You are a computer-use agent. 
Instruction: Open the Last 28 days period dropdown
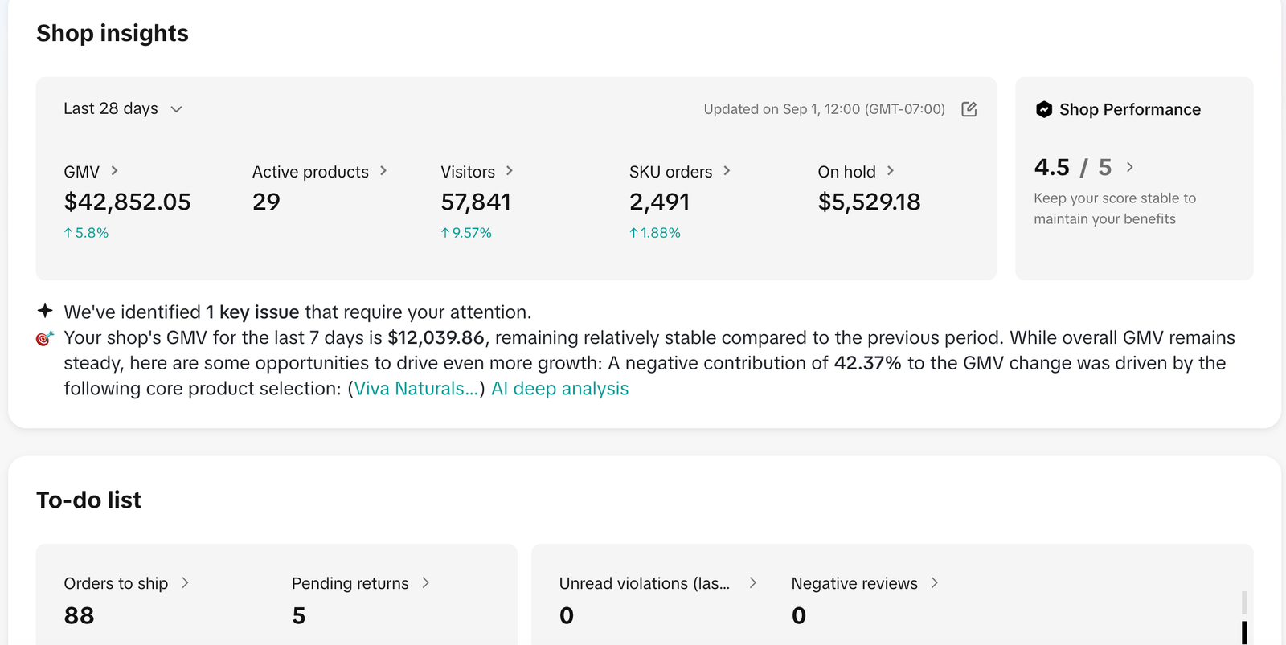click(123, 108)
